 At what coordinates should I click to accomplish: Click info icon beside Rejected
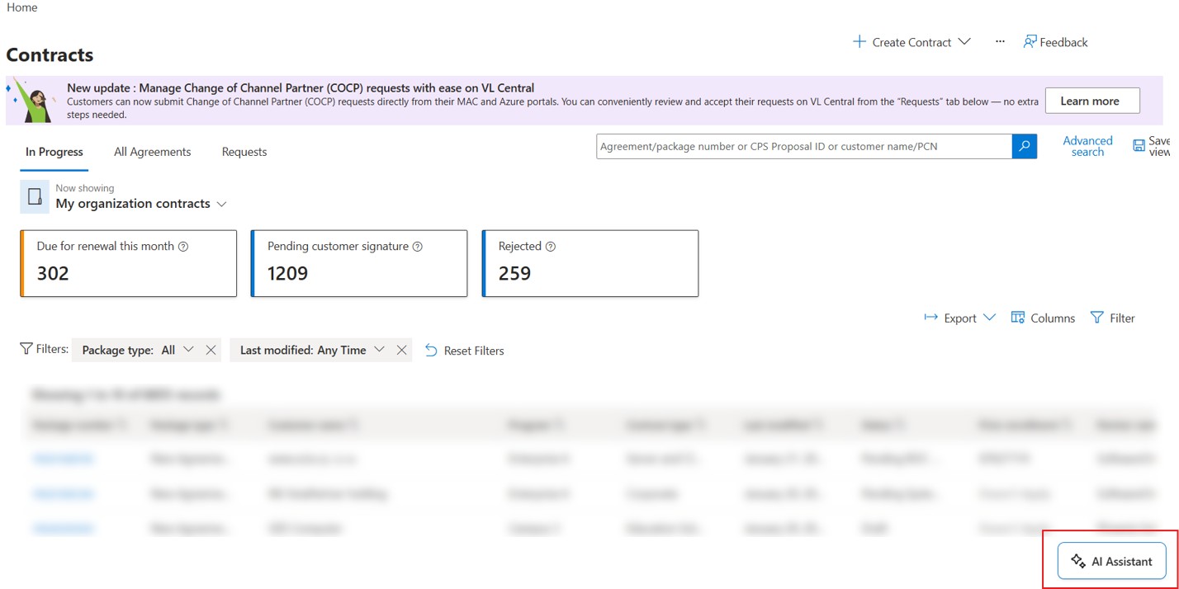coord(551,247)
